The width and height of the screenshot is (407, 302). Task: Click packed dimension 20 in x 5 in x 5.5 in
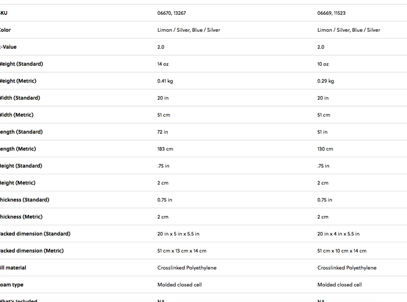click(178, 234)
